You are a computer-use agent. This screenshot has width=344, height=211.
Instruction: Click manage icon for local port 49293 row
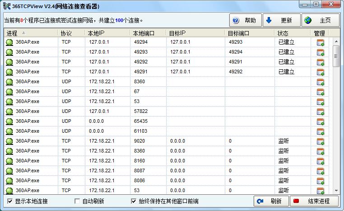tap(321, 52)
